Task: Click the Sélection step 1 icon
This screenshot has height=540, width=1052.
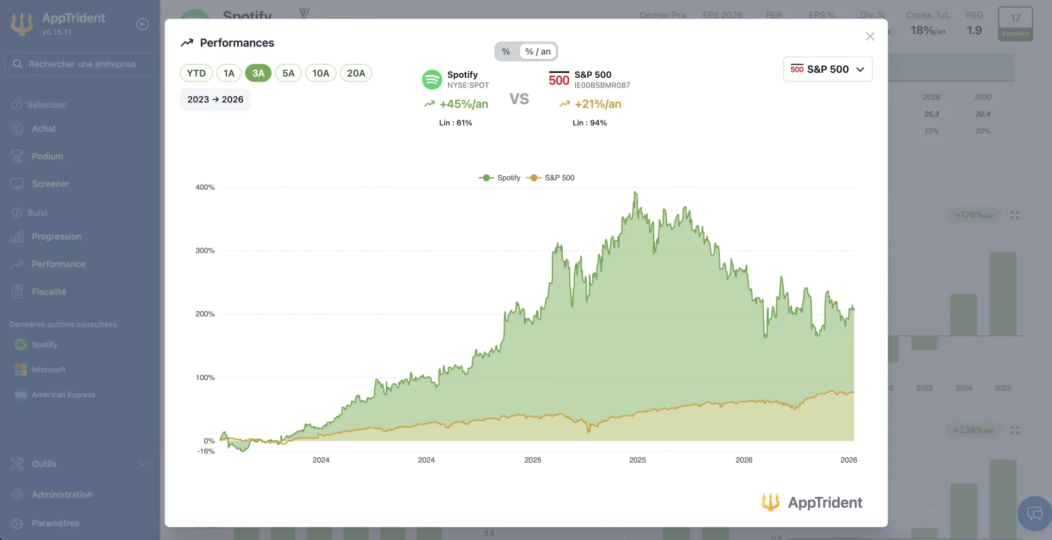Action: click(17, 105)
